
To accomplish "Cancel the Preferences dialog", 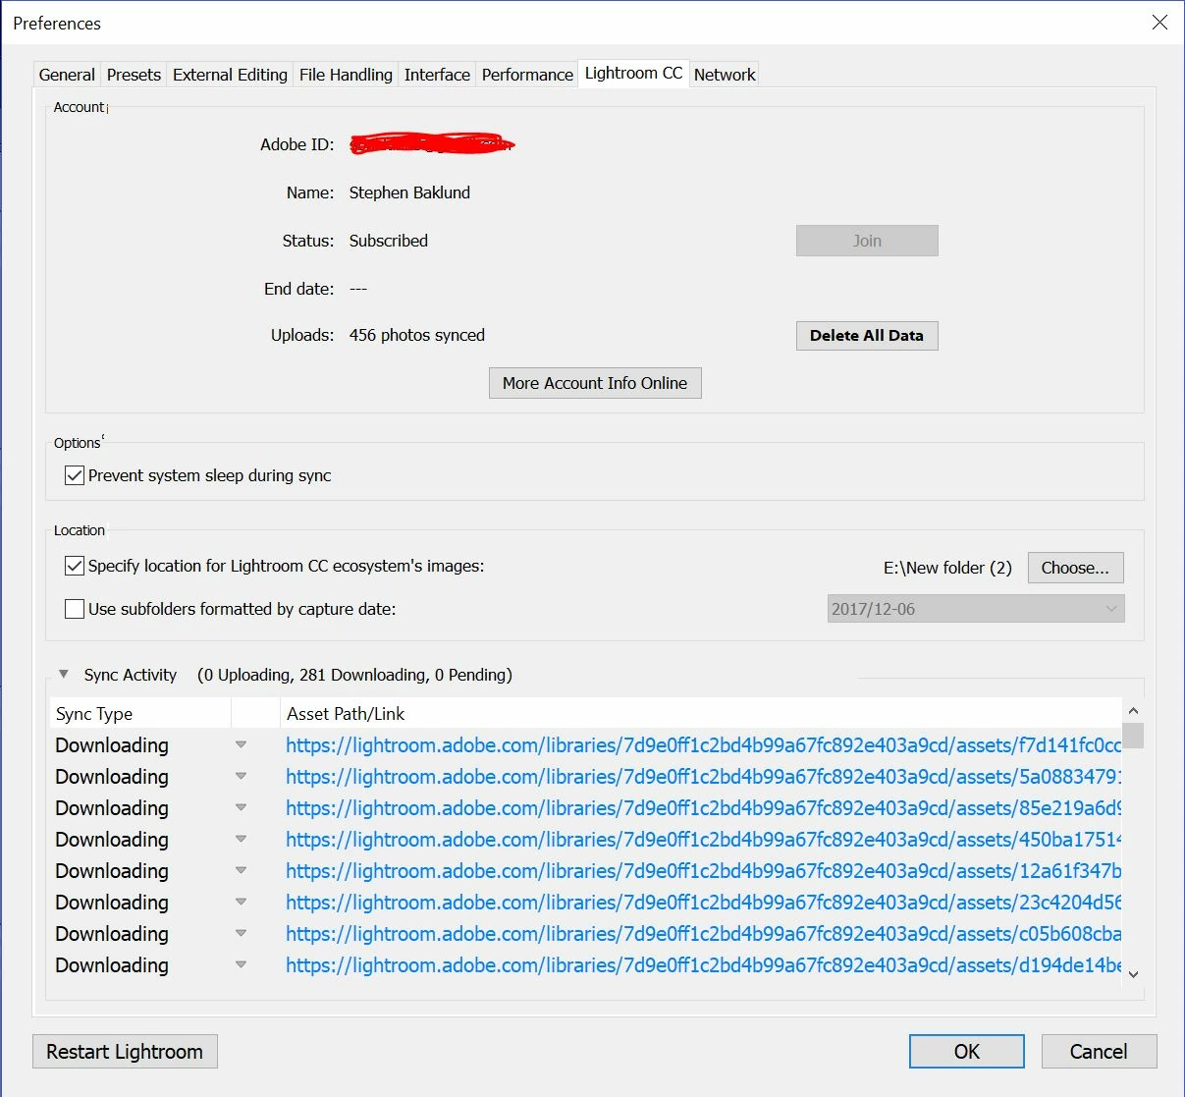I will click(x=1099, y=1052).
